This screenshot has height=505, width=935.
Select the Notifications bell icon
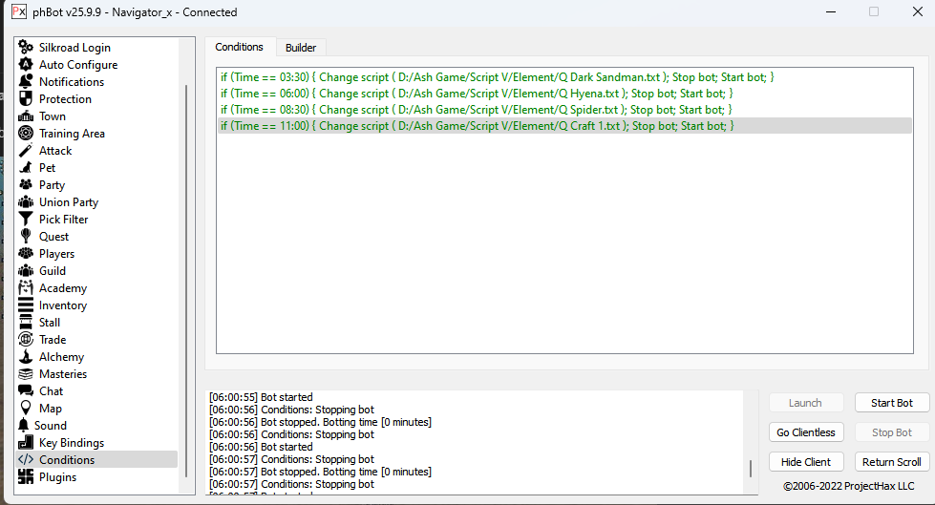click(26, 81)
